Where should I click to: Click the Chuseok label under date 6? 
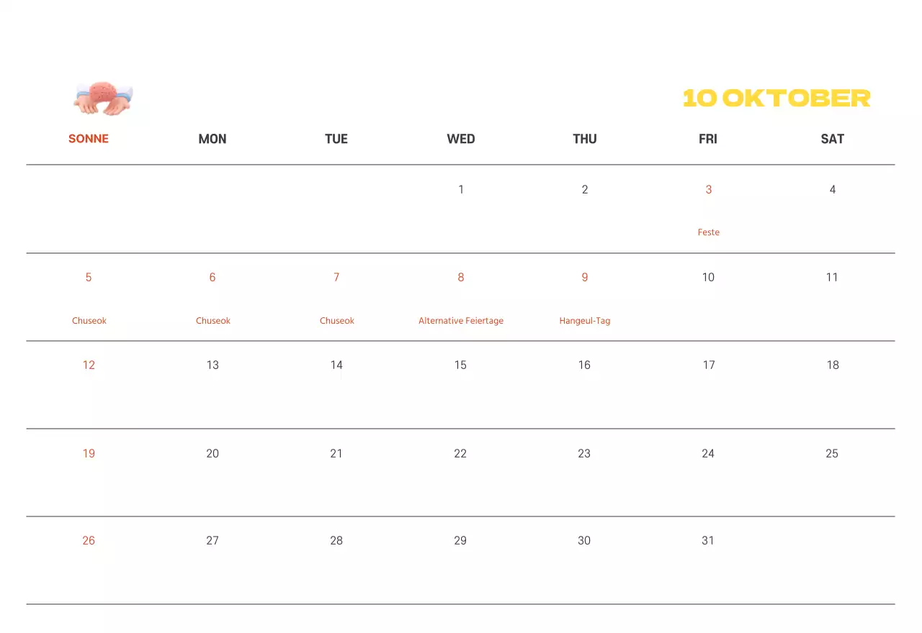[x=213, y=321]
